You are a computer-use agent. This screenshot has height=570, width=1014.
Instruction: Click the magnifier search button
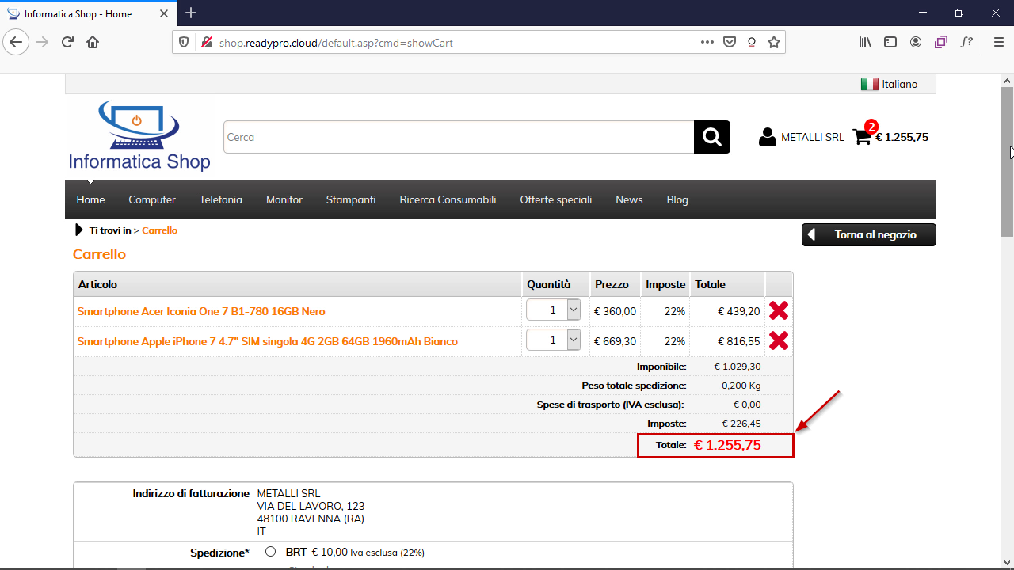tap(712, 137)
